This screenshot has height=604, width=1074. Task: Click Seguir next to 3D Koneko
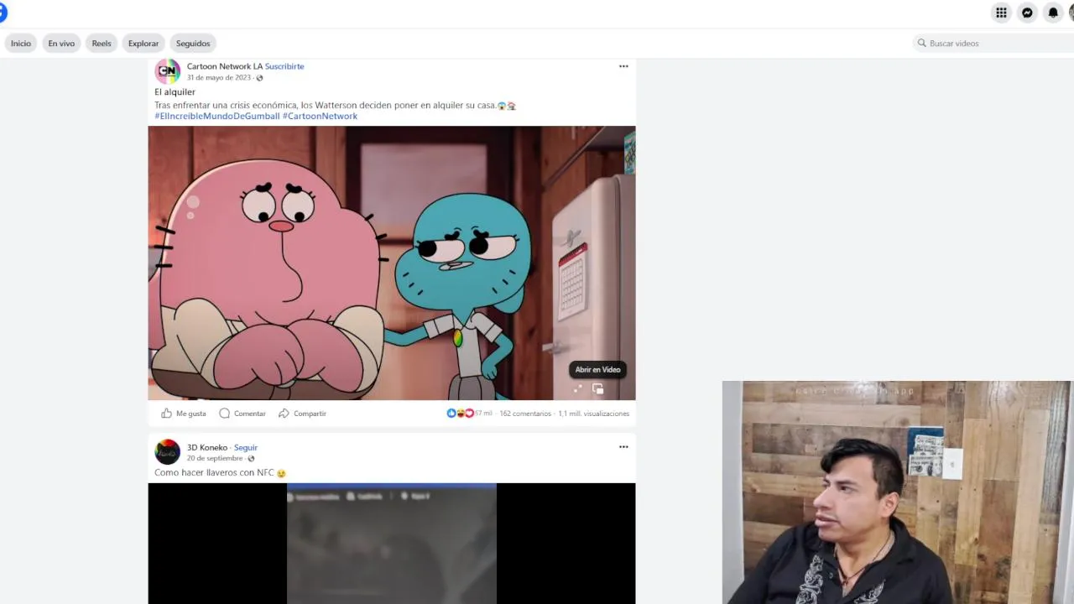pos(246,447)
